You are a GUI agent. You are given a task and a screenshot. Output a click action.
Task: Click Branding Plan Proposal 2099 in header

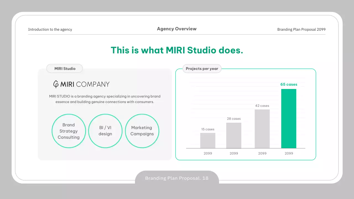(301, 30)
